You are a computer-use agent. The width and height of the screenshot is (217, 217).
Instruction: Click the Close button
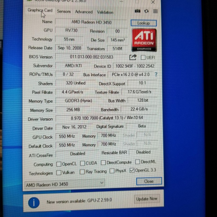coord(149,181)
